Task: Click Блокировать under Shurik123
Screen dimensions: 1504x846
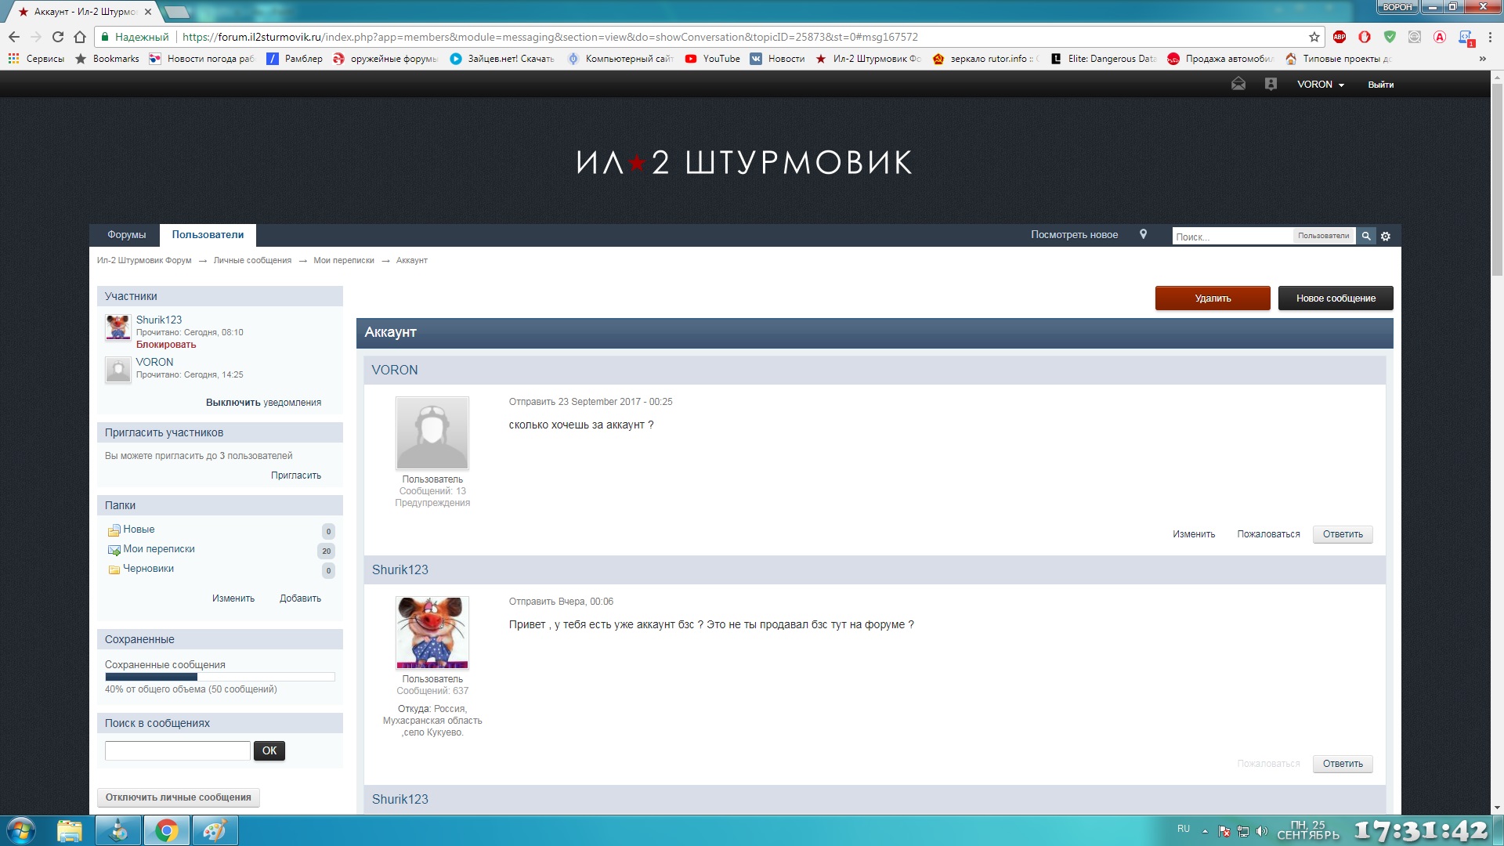Action: 166,345
